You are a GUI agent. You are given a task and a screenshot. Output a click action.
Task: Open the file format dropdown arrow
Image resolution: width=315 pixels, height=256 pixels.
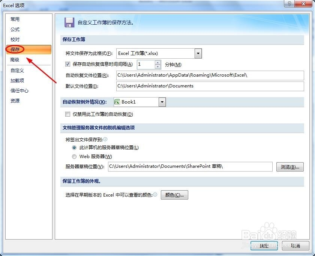pyautogui.click(x=198, y=53)
